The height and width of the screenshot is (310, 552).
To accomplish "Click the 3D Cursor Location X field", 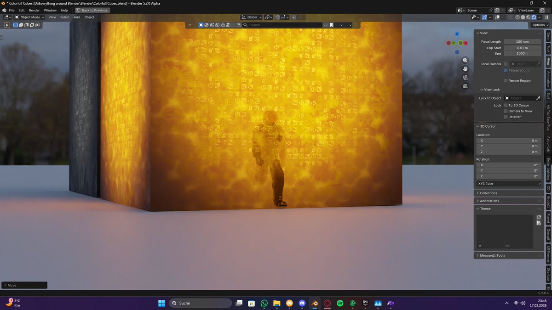I will [509, 141].
